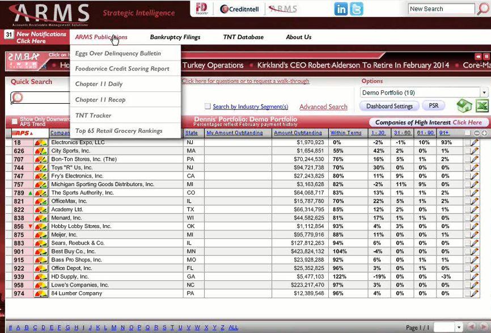Edit City Sports, Inc. pencil icon

475,151
